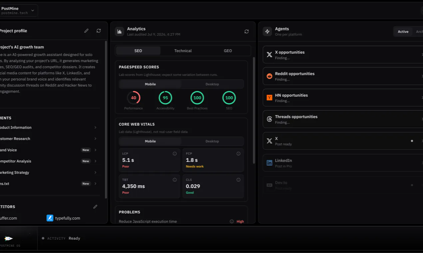Refresh the Project profile panel
423x253 pixels.
(99, 31)
